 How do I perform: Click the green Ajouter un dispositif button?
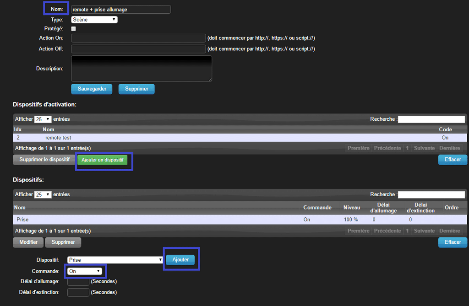tap(104, 161)
